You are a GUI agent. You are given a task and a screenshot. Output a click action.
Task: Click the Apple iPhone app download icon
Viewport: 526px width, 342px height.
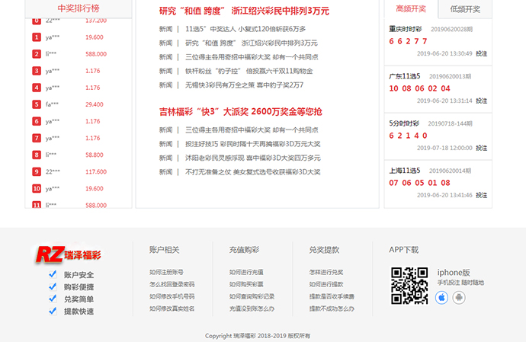[x=441, y=297]
